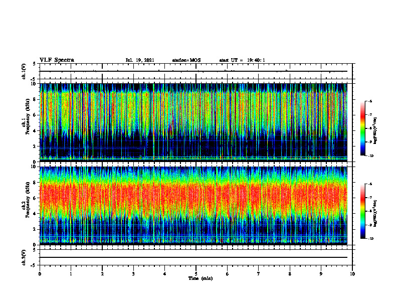This screenshot has height=307, width=397.
Task: Click the ch.2 frequency tick label "4"
Action: [x=35, y=214]
